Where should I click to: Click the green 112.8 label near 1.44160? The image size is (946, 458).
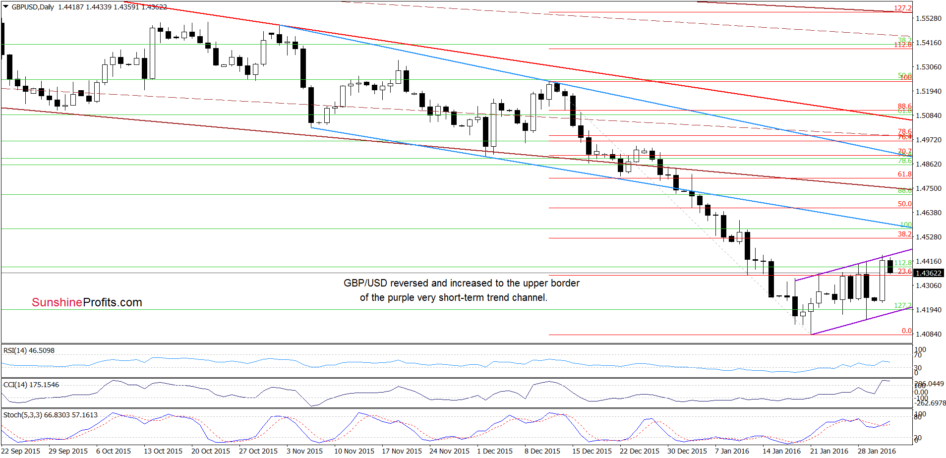coord(902,263)
